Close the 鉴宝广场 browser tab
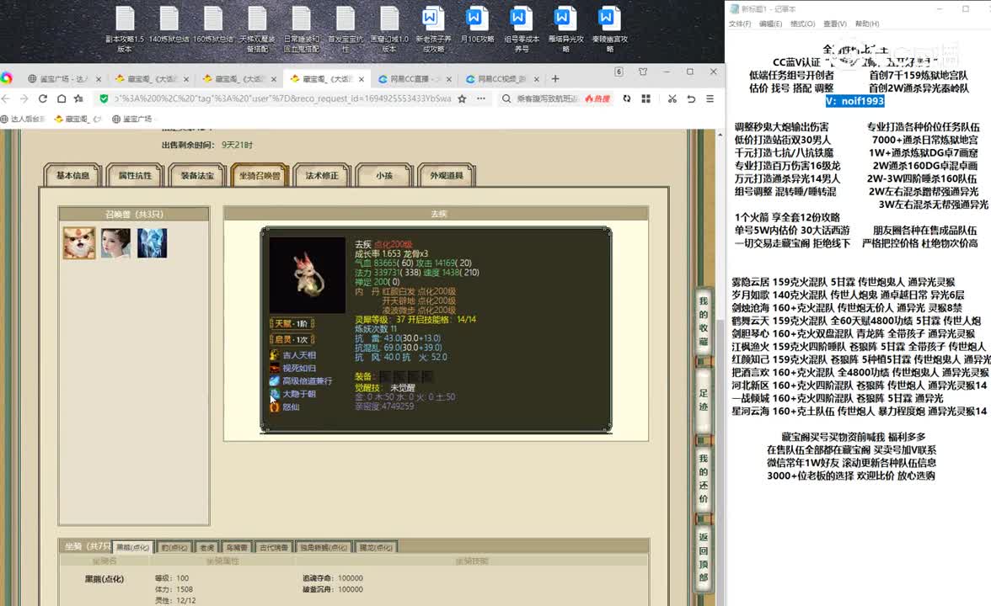This screenshot has width=991, height=606. 99,79
